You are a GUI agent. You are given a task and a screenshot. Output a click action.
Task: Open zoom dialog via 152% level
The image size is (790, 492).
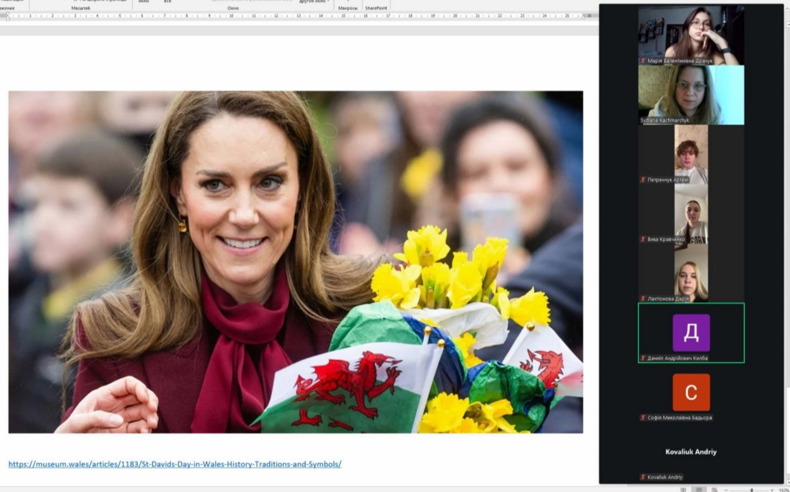click(784, 490)
